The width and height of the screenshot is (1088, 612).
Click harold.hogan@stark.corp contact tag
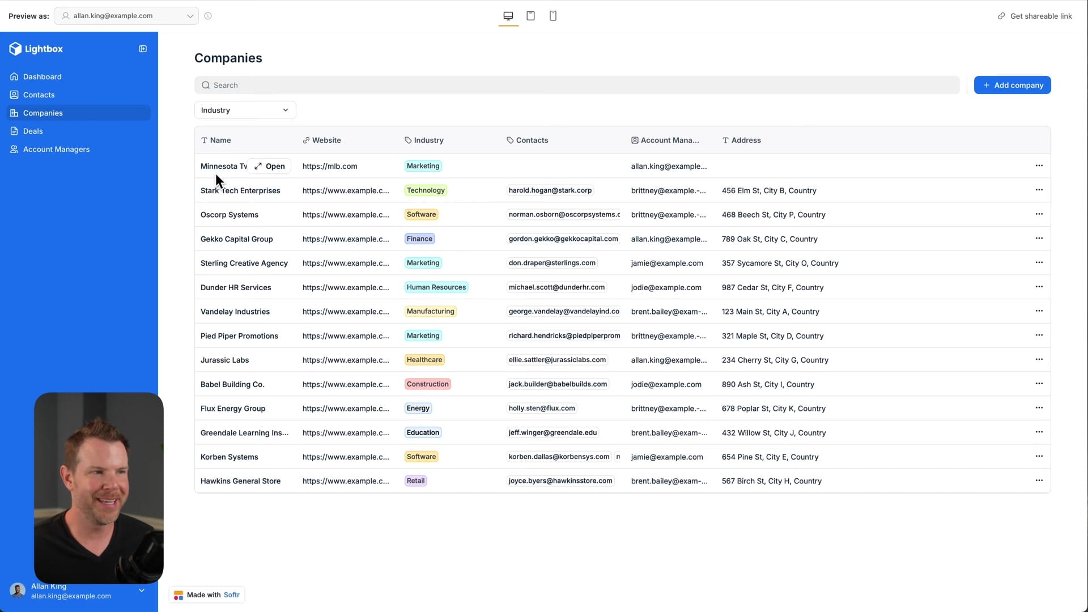[x=550, y=190]
